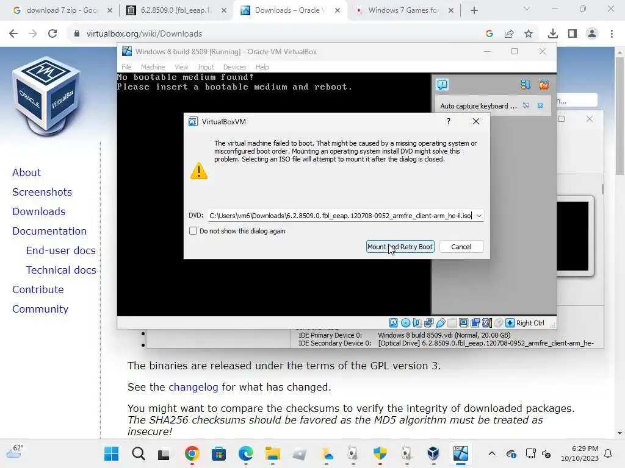This screenshot has height=468, width=625.
Task: Open a new Chrome tab
Action: click(x=474, y=11)
